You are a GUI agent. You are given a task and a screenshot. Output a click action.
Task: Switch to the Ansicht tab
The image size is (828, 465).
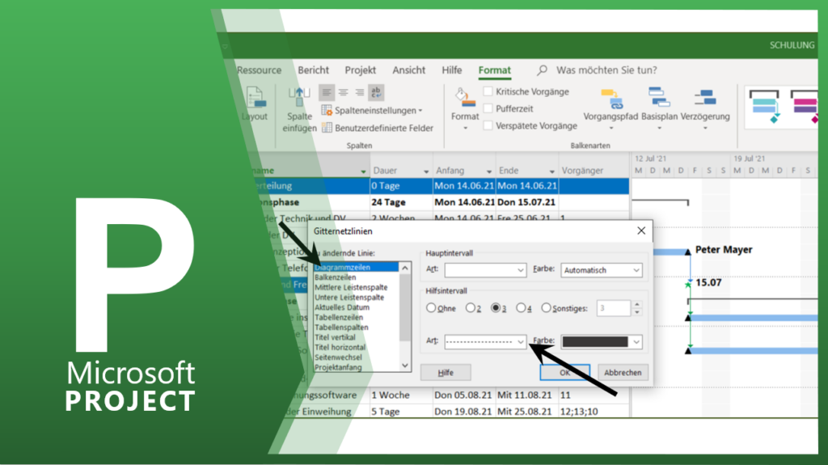coord(408,70)
